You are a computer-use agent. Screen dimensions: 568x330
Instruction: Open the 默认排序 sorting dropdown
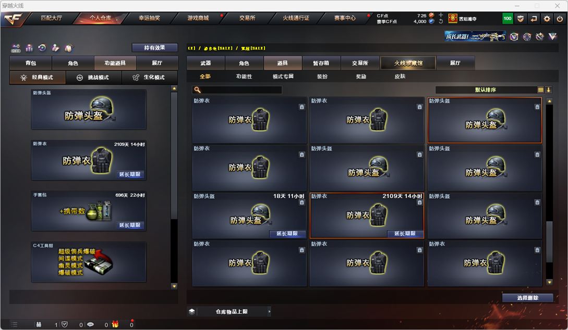click(486, 90)
